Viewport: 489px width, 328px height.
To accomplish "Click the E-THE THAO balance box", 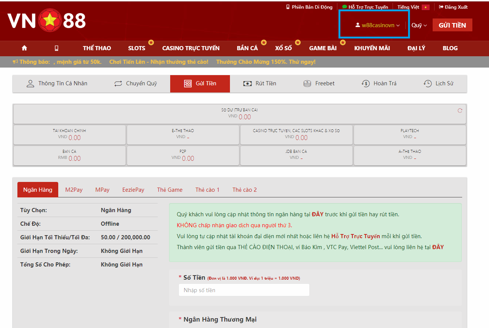I will 183,135.
